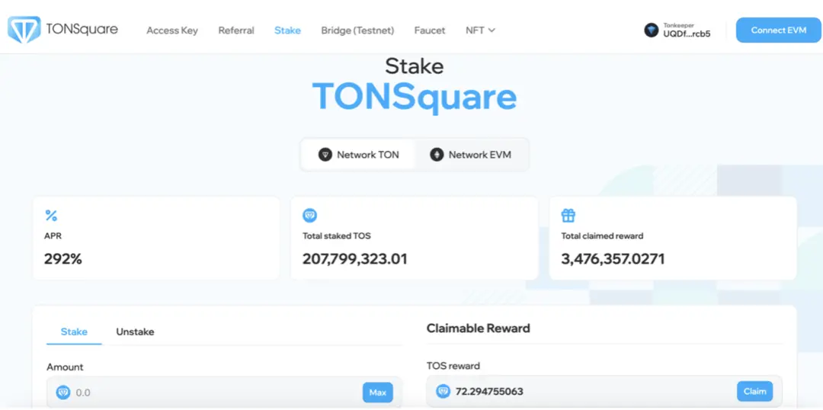Click the TOS coin icon above Total staked

coord(309,215)
